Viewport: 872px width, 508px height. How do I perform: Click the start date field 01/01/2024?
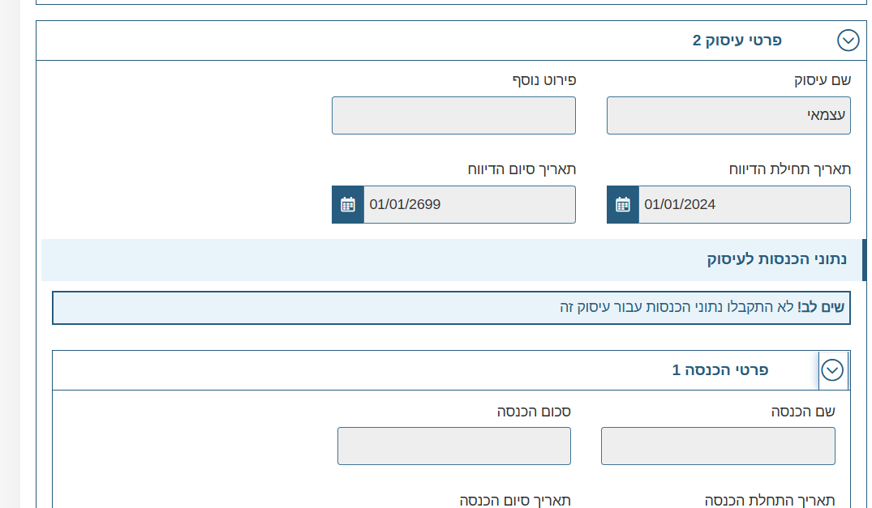click(x=744, y=204)
